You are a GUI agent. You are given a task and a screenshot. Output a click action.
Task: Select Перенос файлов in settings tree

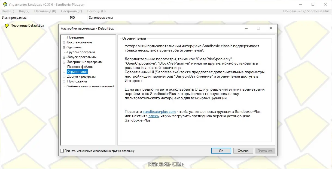click(80, 67)
